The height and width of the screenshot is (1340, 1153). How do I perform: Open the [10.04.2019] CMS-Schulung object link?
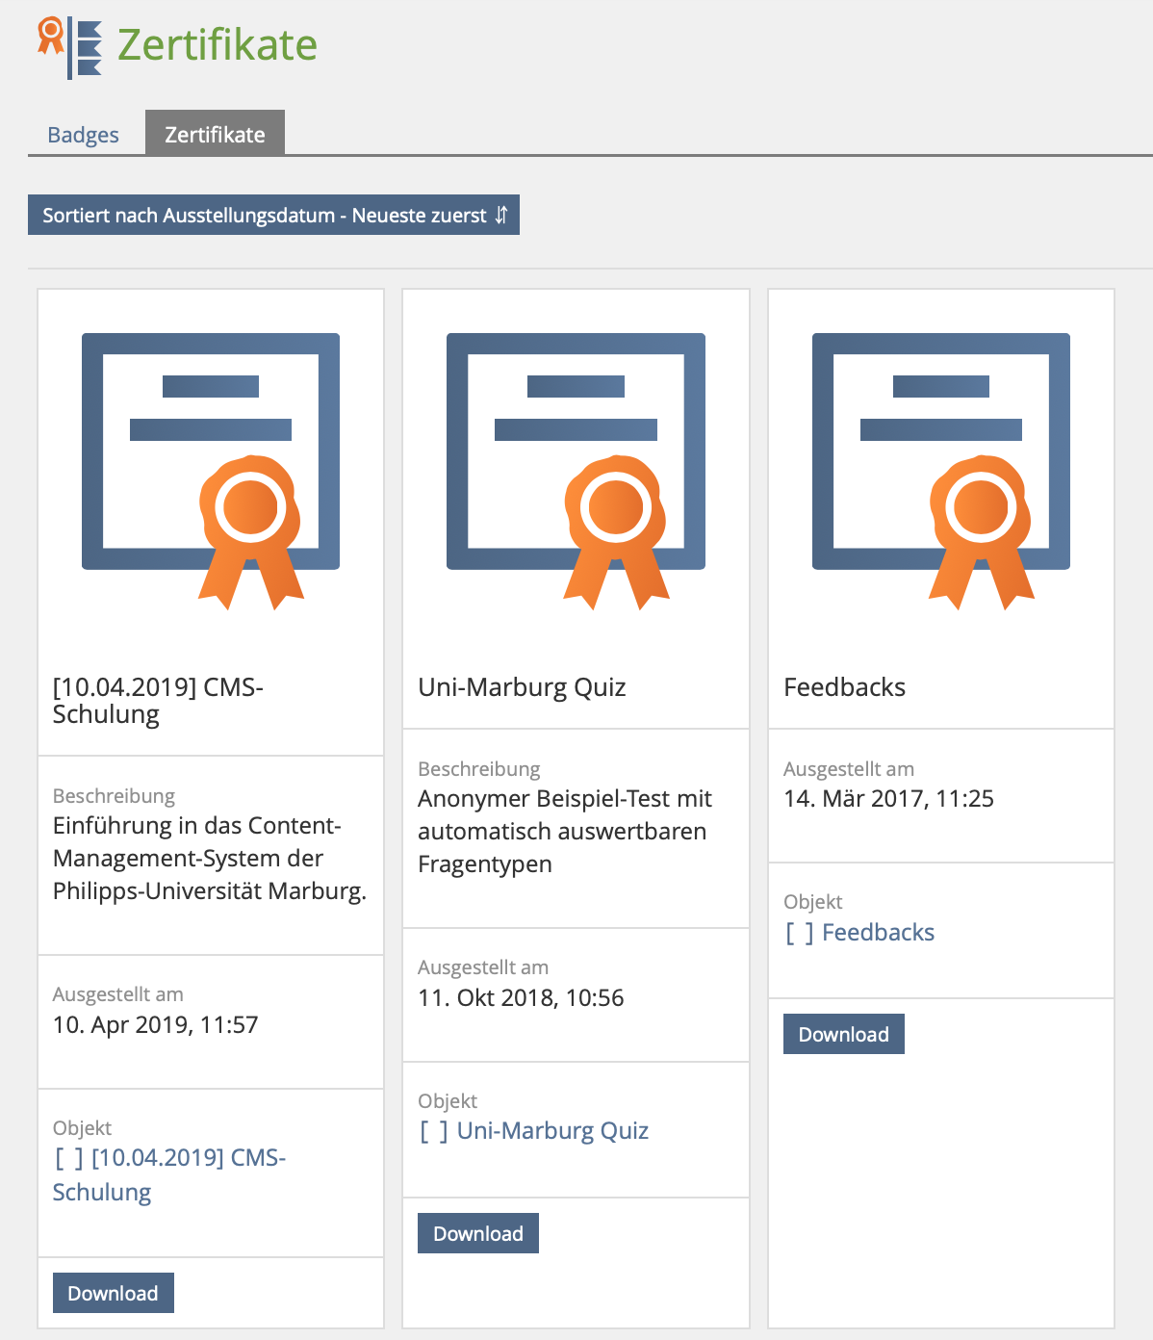click(x=188, y=1158)
